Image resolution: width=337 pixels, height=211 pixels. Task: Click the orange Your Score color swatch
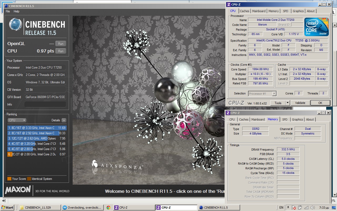coord(9,179)
